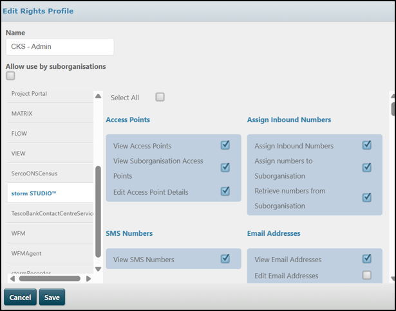Tick the Select All checkbox
The width and height of the screenshot is (396, 311).
coord(160,97)
